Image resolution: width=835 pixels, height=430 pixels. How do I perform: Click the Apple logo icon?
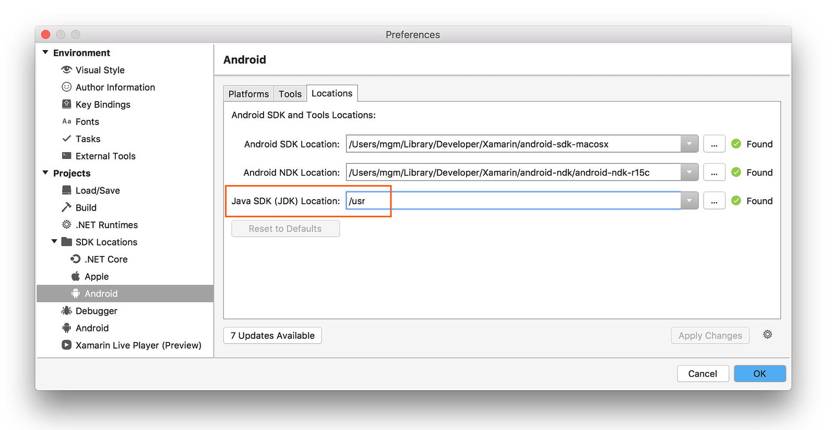click(x=76, y=276)
